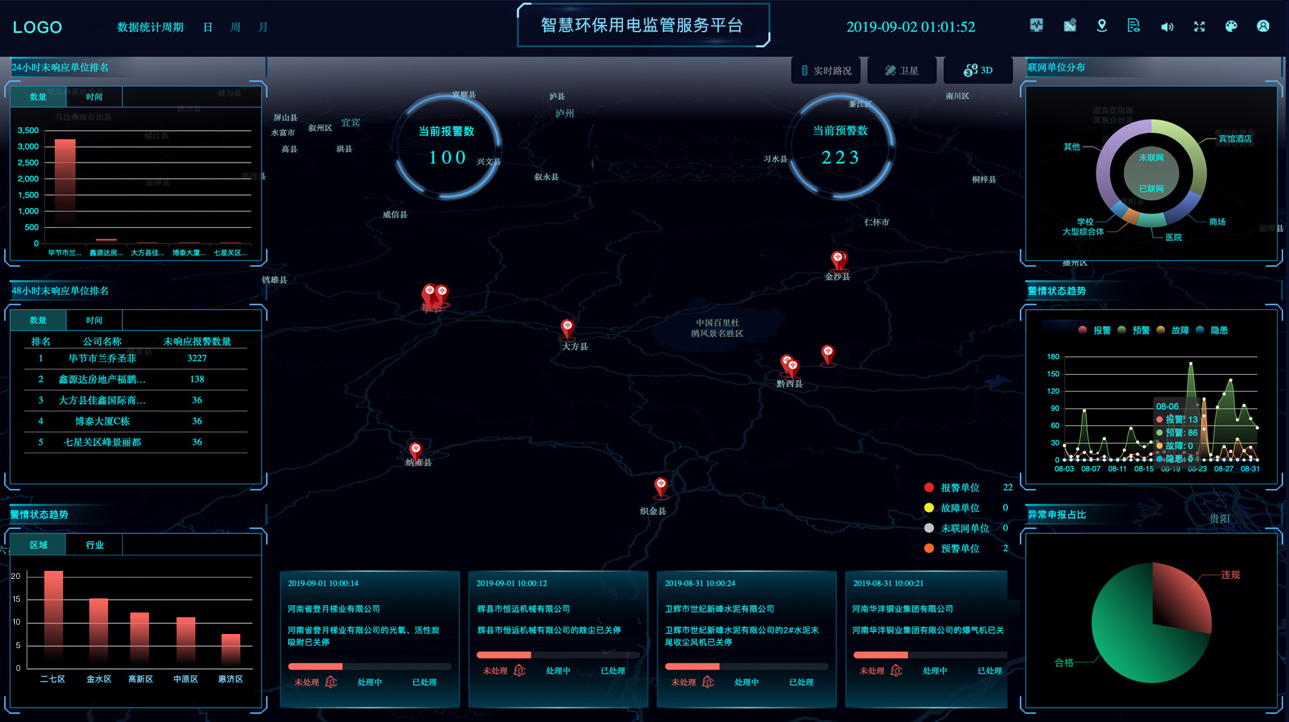Select row 毕节市兰乔圣菲 in ranking table

click(x=136, y=358)
